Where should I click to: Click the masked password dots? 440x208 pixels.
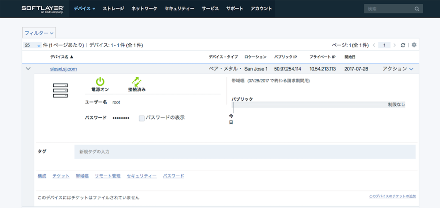point(121,118)
